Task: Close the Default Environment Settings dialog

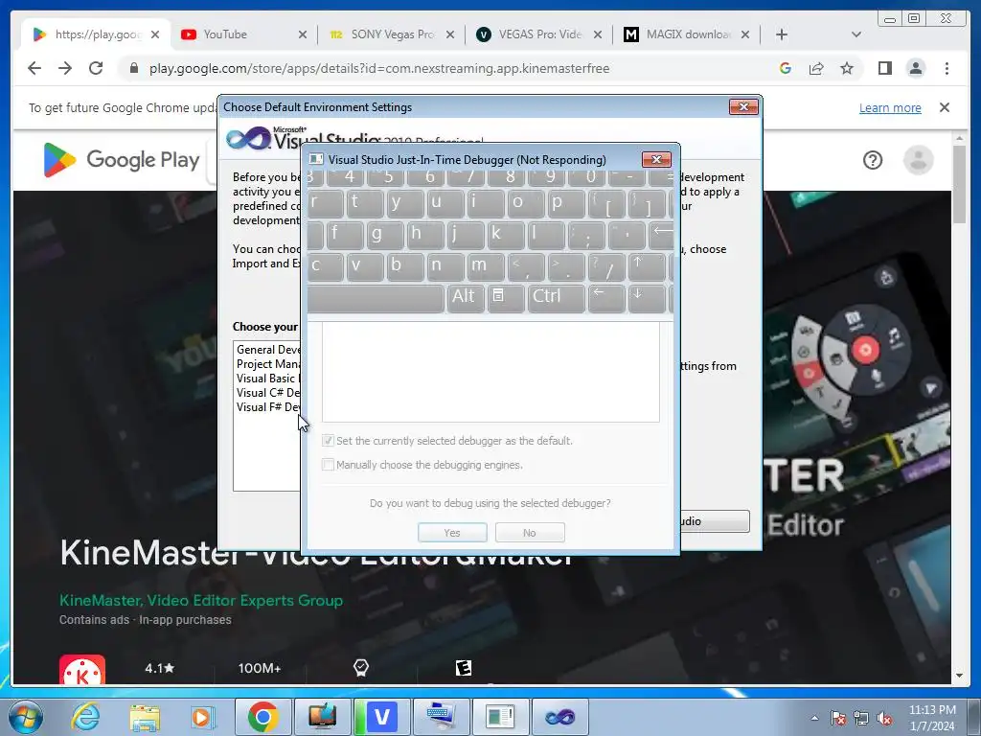Action: 743,107
